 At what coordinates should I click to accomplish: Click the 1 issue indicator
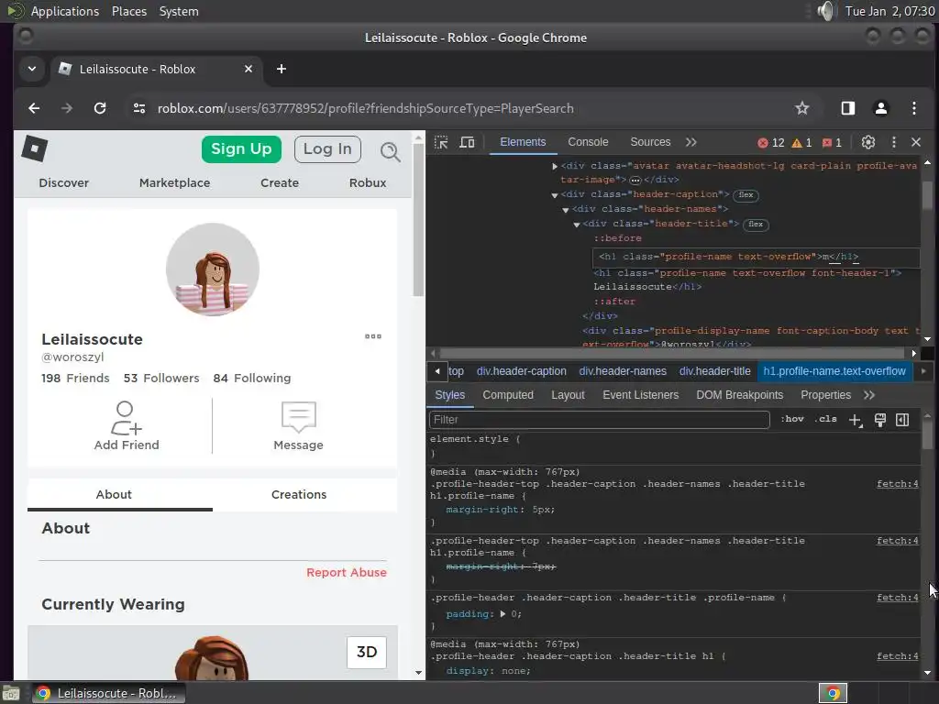click(832, 142)
